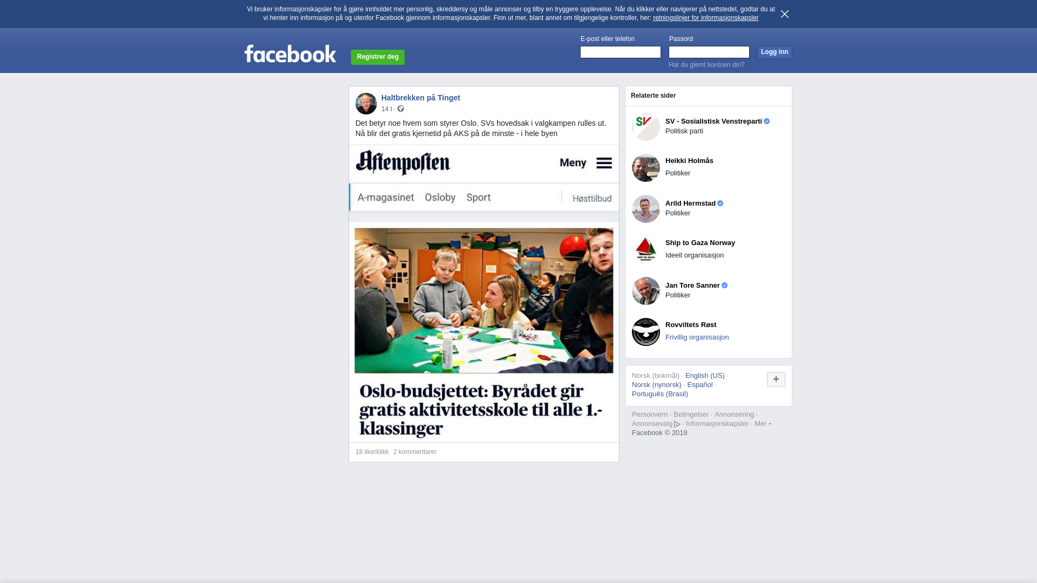Viewport: 1037px width, 583px height.
Task: Switch language to English (US)
Action: point(705,376)
